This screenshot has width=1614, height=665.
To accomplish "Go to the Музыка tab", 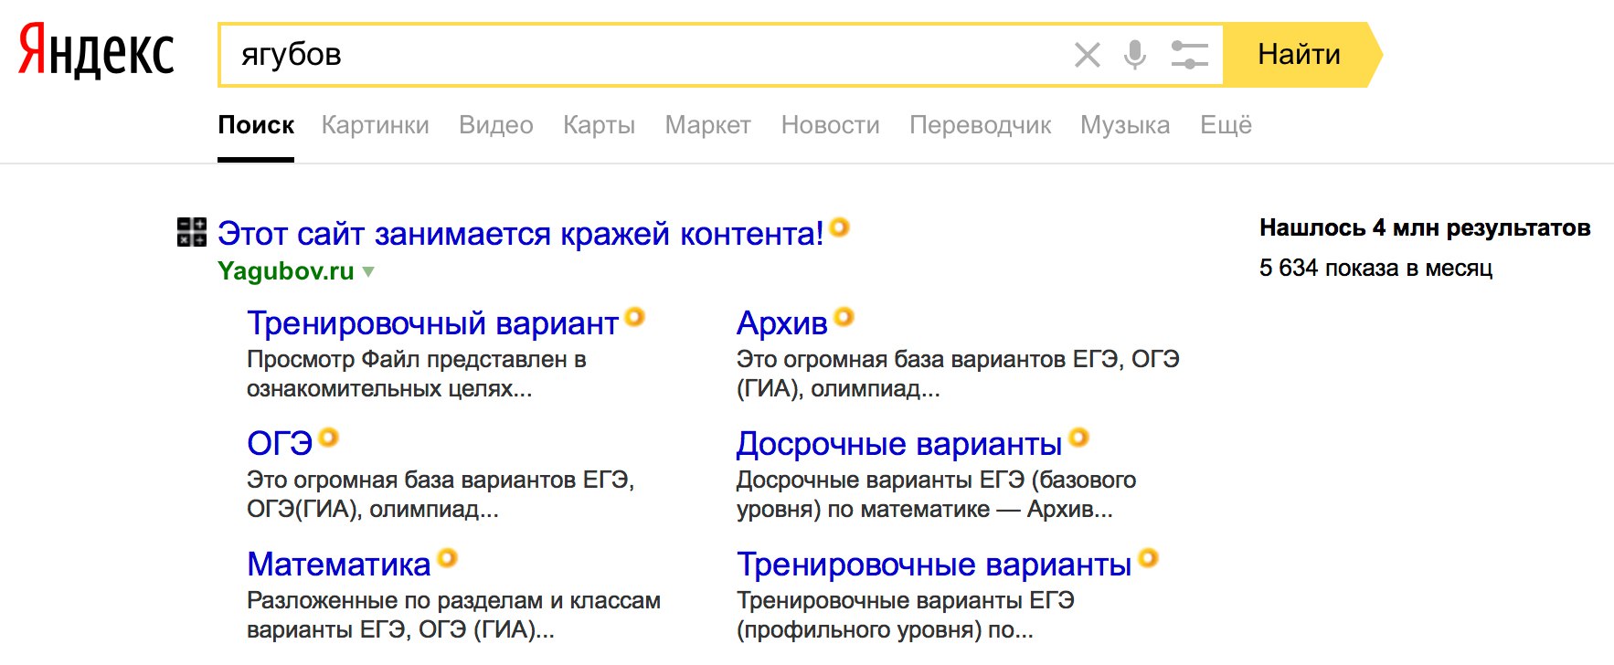I will pyautogui.click(x=1125, y=125).
